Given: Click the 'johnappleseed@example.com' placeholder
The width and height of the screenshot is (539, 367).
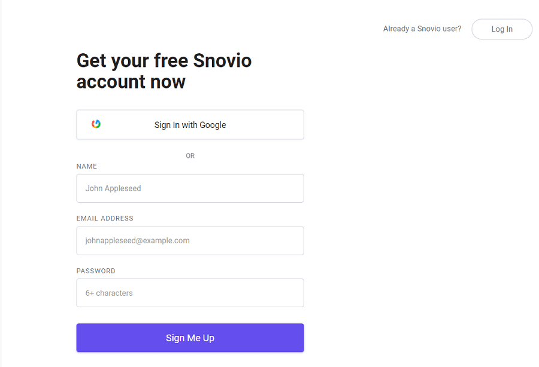Looking at the screenshot, I should coord(137,241).
